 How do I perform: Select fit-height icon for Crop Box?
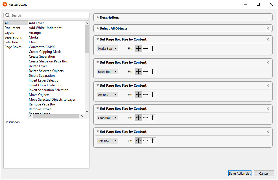(152, 118)
